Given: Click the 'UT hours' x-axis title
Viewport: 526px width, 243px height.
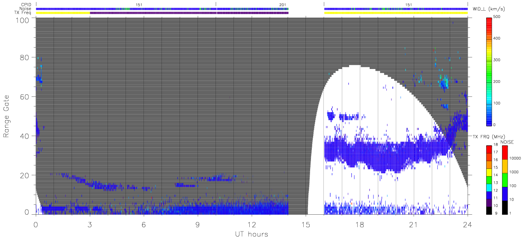Looking at the screenshot, I should (x=251, y=234).
